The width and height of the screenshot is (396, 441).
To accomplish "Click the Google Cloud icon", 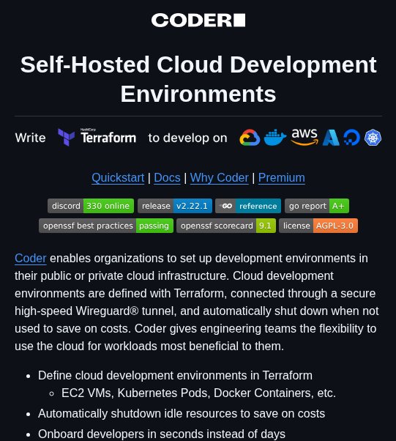I will click(250, 138).
